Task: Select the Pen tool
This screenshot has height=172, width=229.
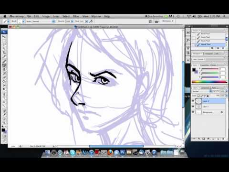Action: (x=4, y=94)
